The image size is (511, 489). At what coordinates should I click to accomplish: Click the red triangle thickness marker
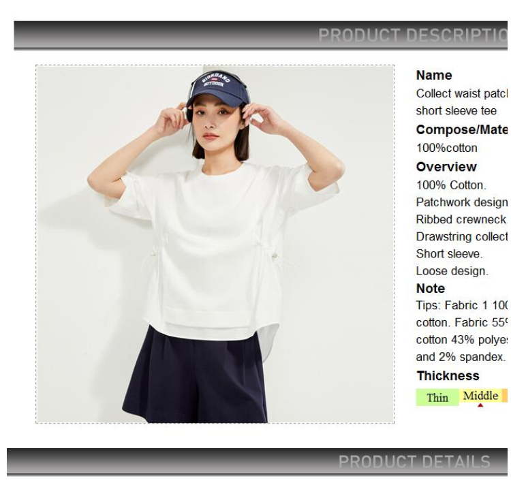(480, 405)
